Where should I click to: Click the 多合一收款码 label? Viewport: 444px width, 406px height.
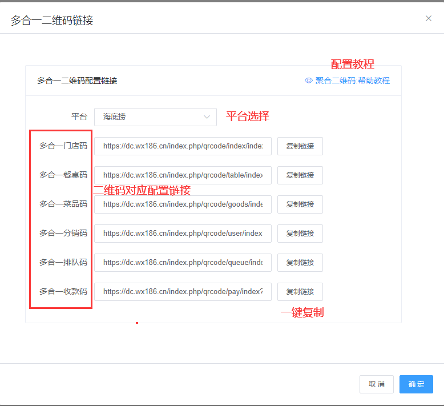click(63, 291)
